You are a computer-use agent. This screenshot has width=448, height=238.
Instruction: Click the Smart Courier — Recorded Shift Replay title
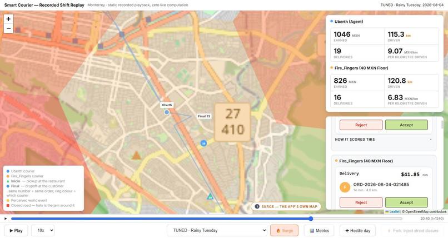pyautogui.click(x=44, y=5)
